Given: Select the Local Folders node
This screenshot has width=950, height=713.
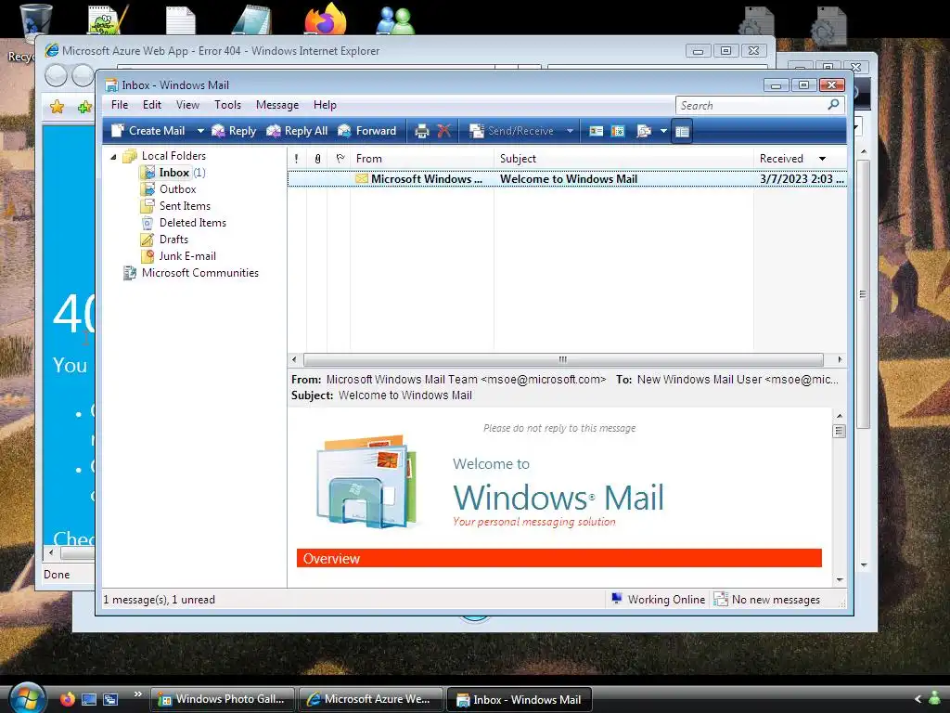Looking at the screenshot, I should point(173,156).
